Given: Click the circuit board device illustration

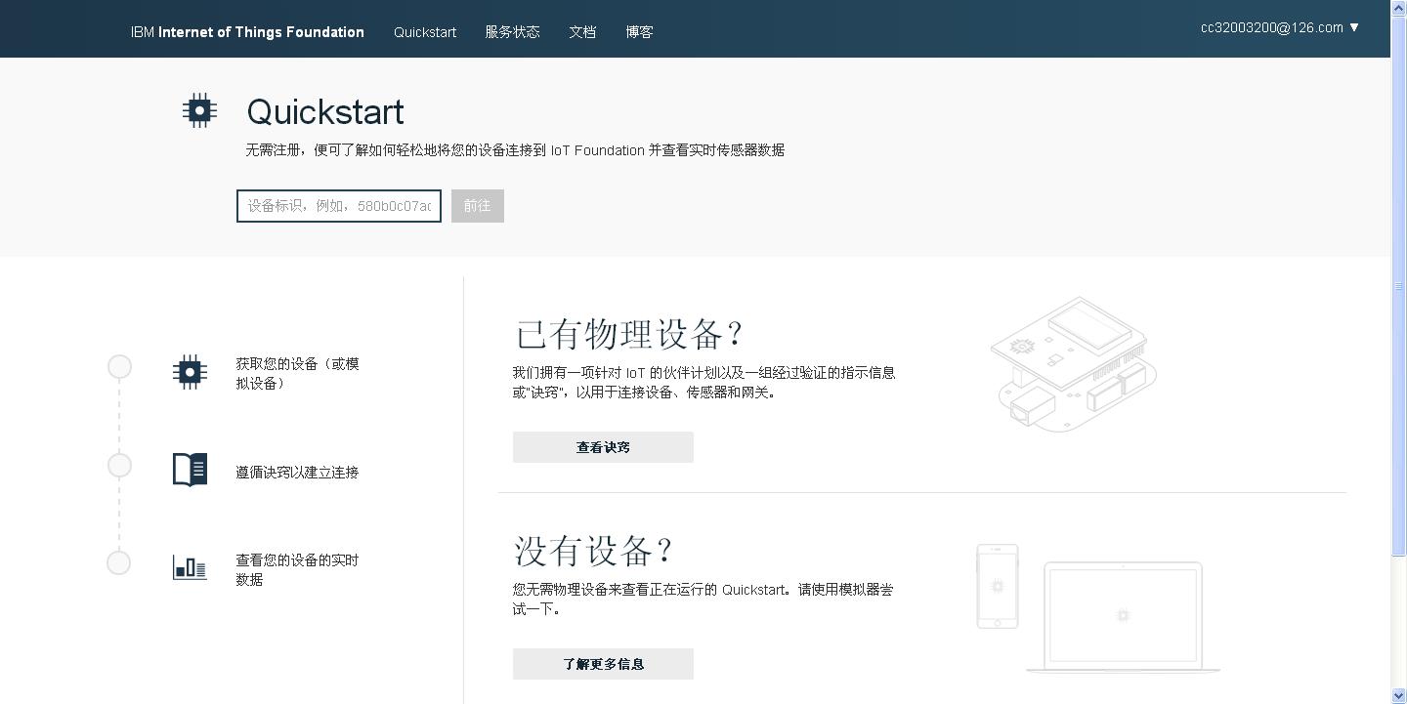Looking at the screenshot, I should 1073,364.
